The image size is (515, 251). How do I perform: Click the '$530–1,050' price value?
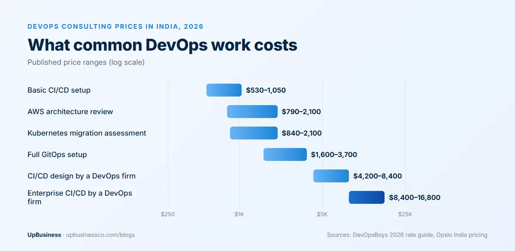[266, 90]
